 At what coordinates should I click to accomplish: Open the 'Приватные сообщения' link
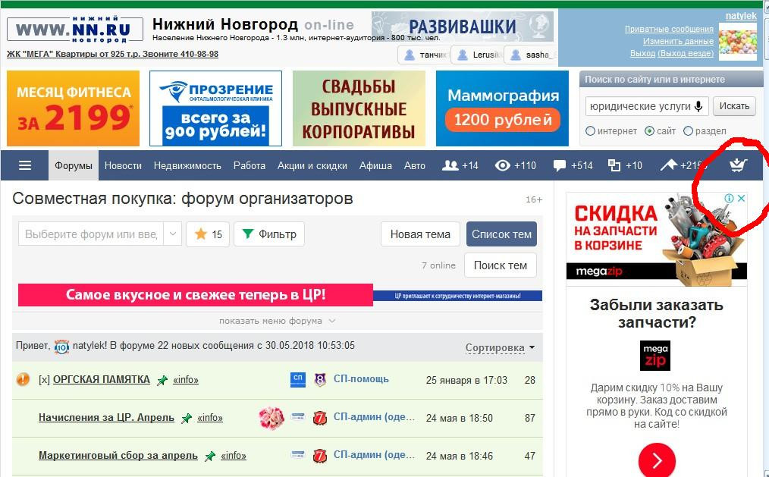coord(668,29)
